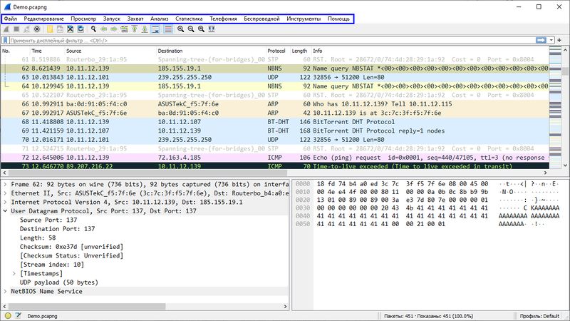Reset text zoom to normal size
Image resolution: width=570 pixels, height=321 pixels.
click(x=201, y=29)
